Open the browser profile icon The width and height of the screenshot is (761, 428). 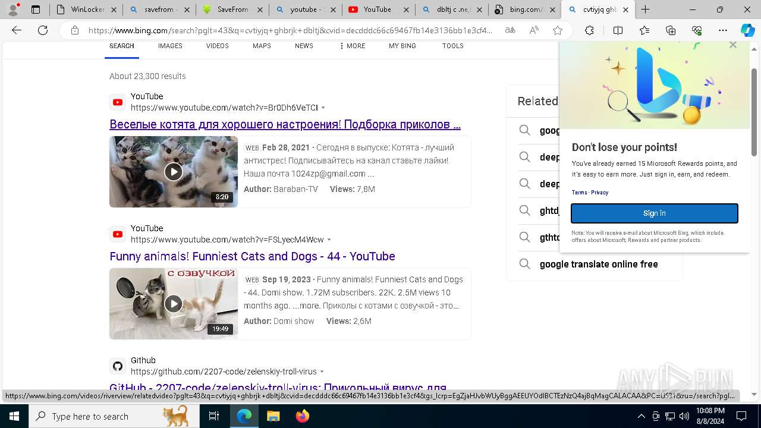click(12, 9)
